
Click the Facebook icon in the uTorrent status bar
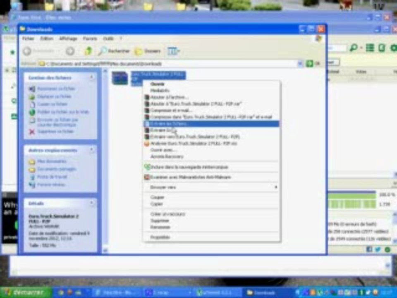pos(369,249)
